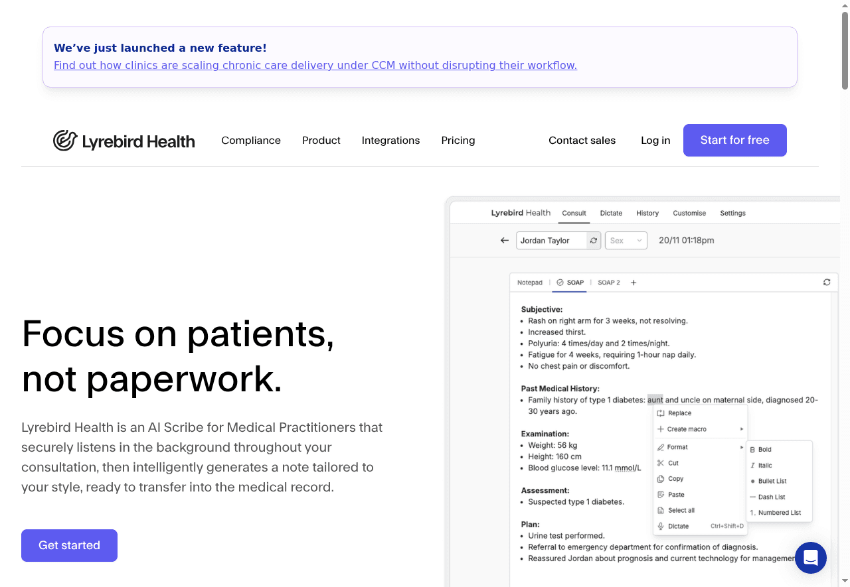The width and height of the screenshot is (850, 587).
Task: Select the SOAP 2 tab
Action: click(x=608, y=283)
